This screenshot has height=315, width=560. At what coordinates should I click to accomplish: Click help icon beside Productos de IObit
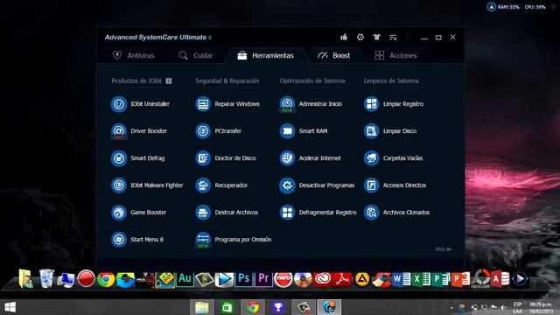[x=169, y=81]
